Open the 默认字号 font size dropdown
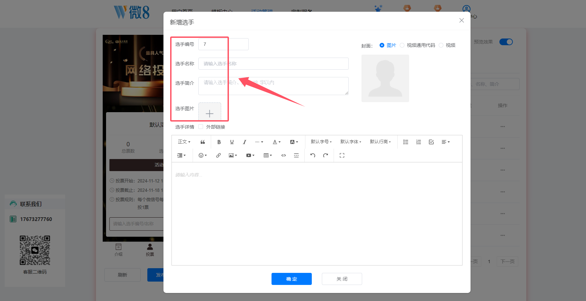Screen dimensions: 586x301 tap(321, 142)
